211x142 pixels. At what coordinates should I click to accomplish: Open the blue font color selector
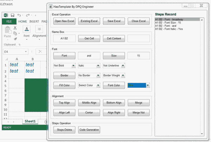(x=139, y=85)
